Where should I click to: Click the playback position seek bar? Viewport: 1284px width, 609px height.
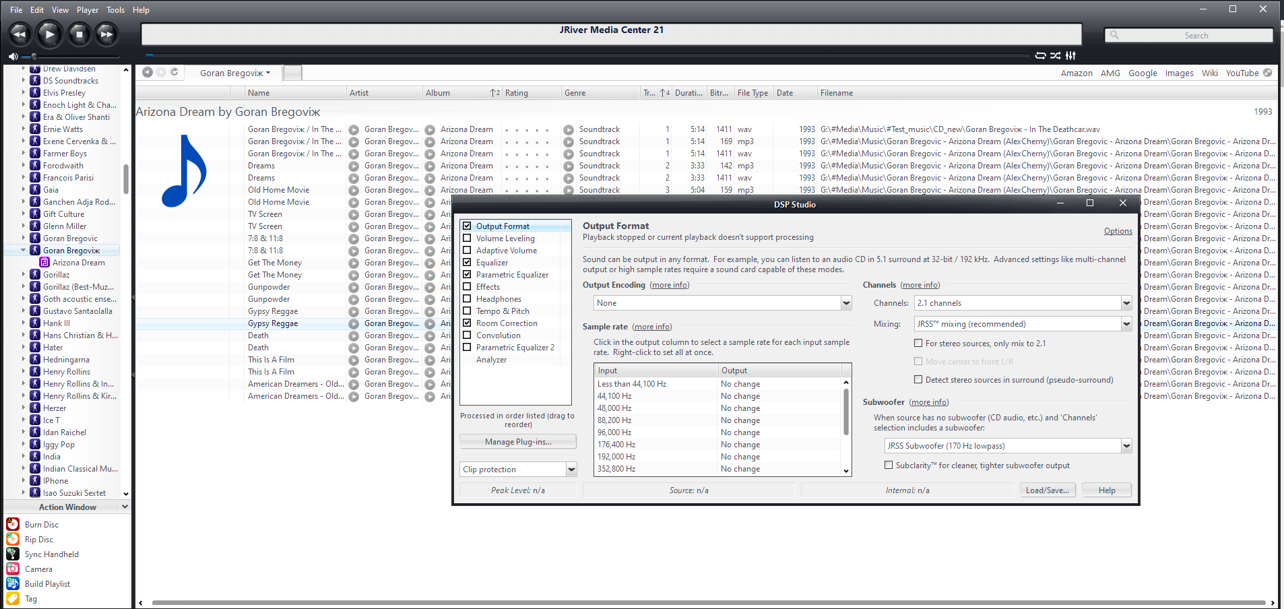coord(587,55)
